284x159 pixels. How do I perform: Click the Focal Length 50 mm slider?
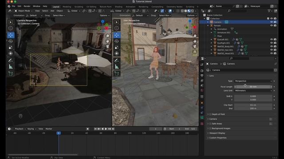(253, 87)
